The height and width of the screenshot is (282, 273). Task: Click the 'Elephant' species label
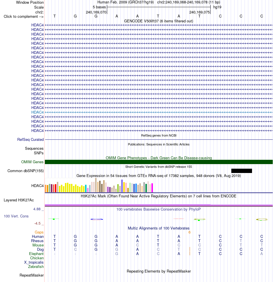pos(36,254)
